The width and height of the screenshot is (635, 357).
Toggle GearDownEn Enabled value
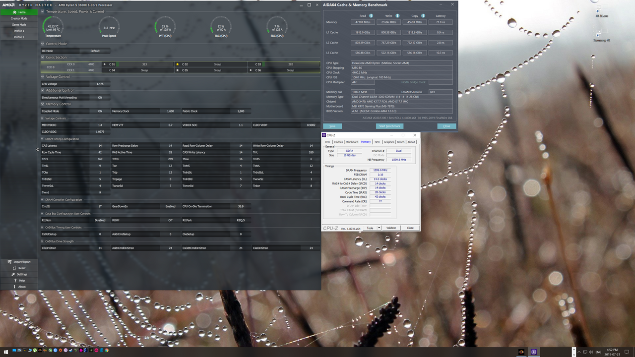[170, 206]
